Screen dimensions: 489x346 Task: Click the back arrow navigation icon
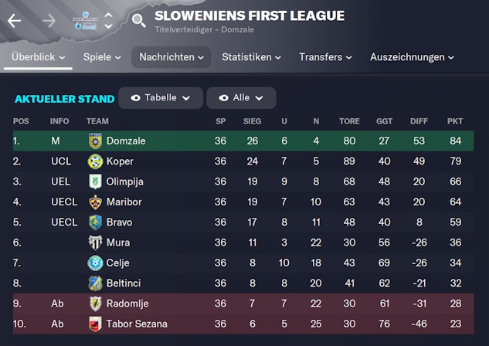click(15, 21)
